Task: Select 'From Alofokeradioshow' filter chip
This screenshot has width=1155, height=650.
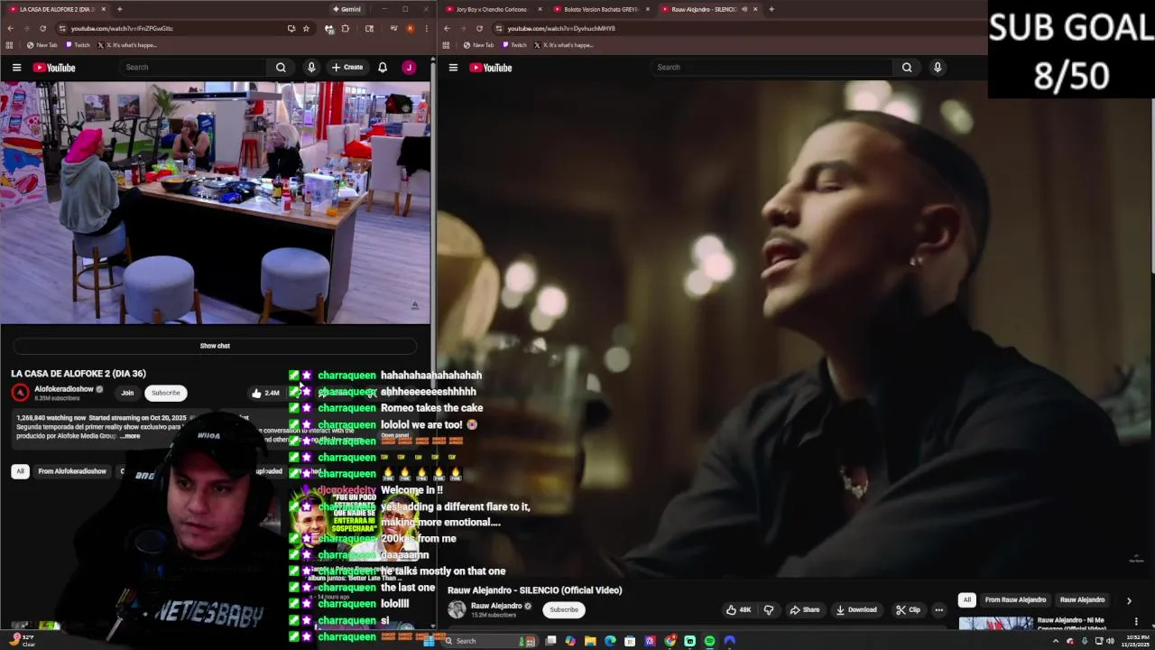Action: [72, 471]
